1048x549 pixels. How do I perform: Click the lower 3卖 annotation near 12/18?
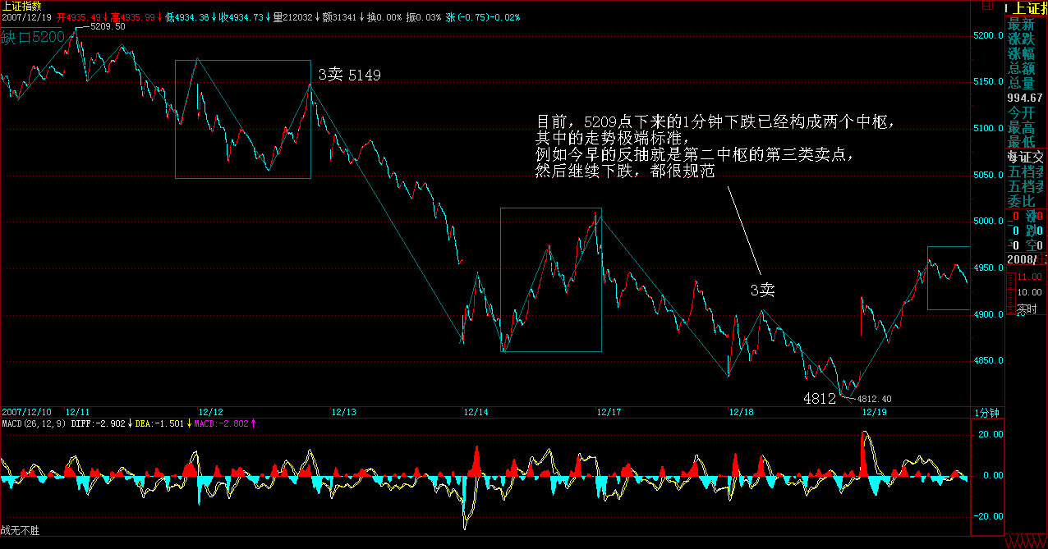pos(762,291)
